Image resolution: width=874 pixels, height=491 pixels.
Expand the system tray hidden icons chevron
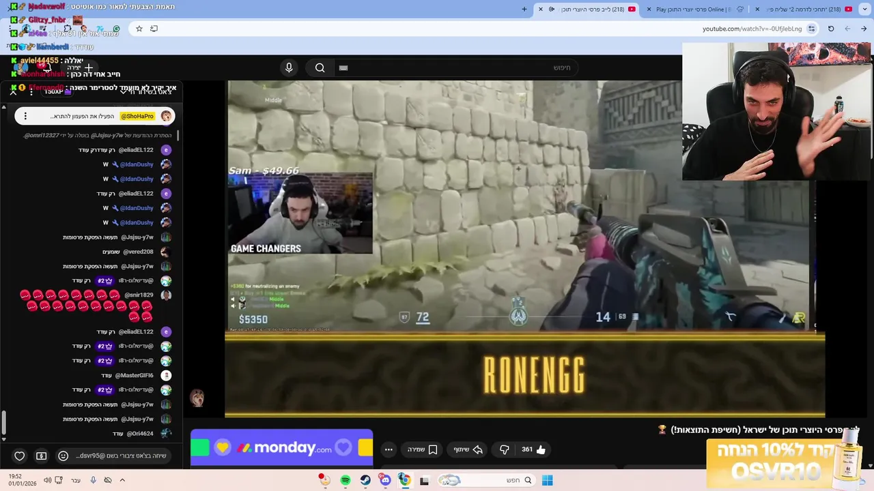(122, 480)
